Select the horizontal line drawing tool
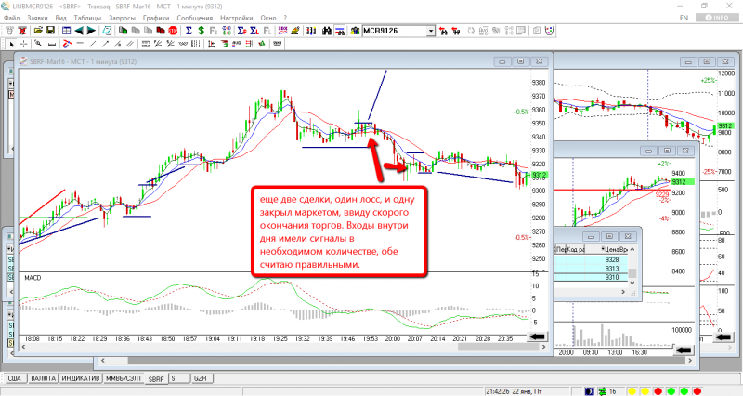The image size is (743, 396). coord(80,44)
